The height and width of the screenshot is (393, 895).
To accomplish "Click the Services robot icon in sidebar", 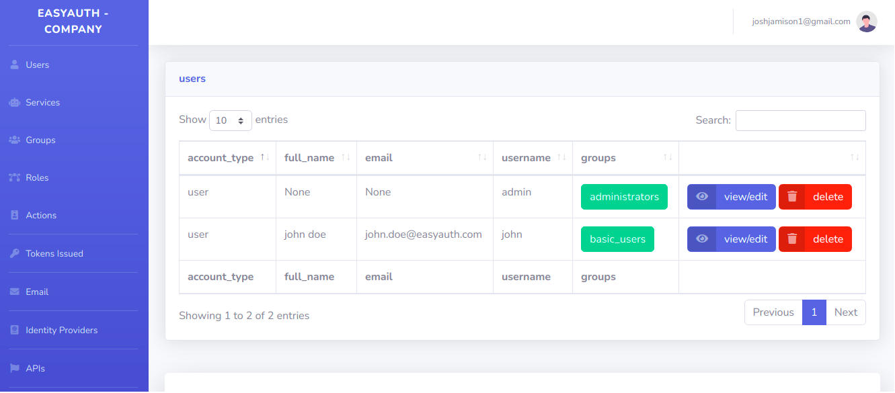I will 14,103.
